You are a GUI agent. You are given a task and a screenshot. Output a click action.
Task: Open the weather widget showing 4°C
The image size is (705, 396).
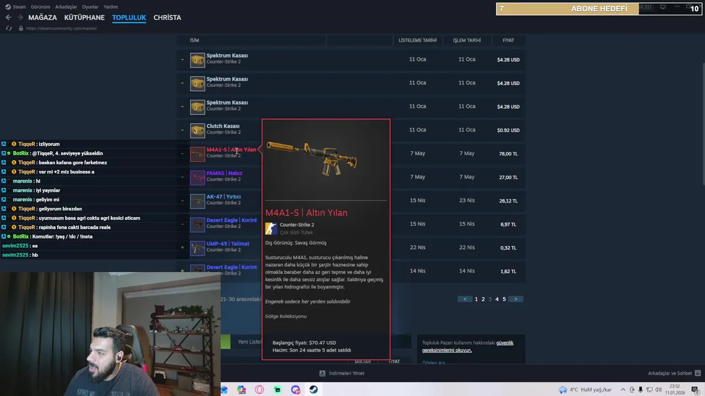585,390
